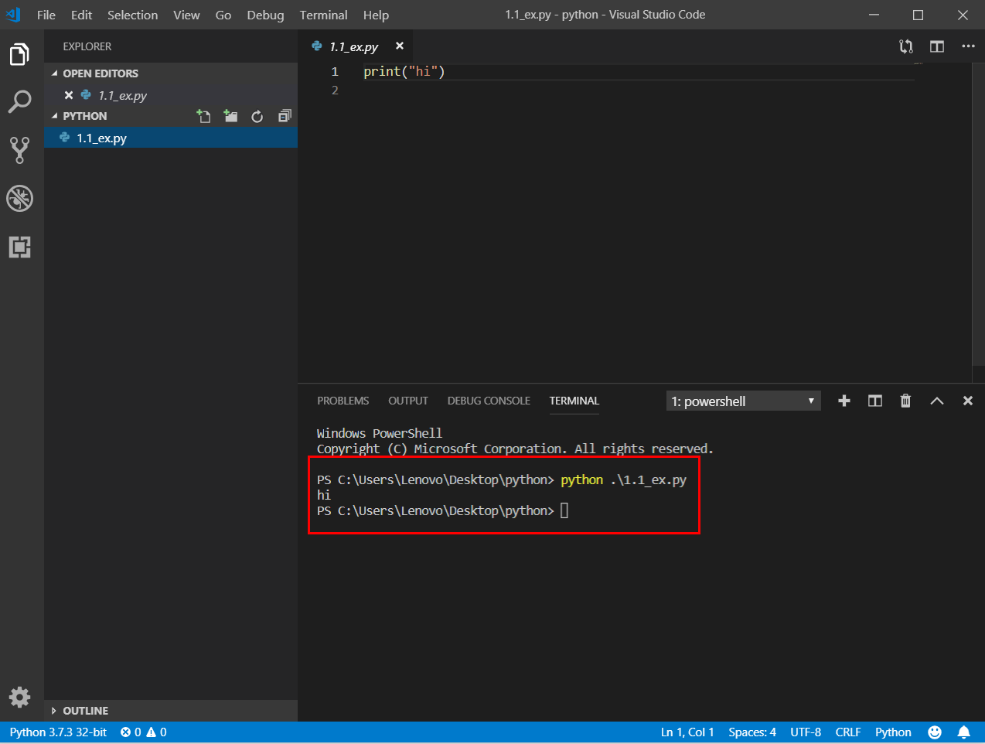The image size is (985, 744).
Task: Open the editor More Actions menu
Action: [x=968, y=46]
